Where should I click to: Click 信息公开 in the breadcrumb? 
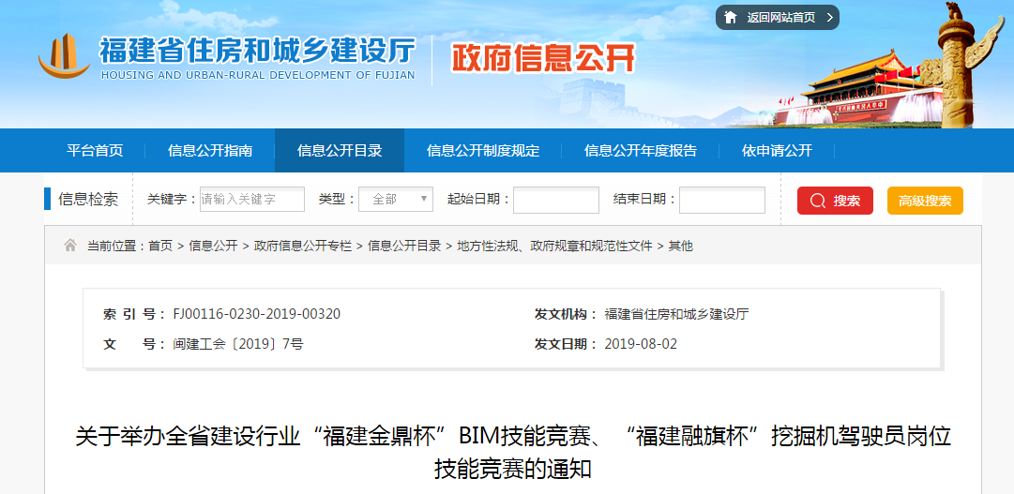click(214, 246)
